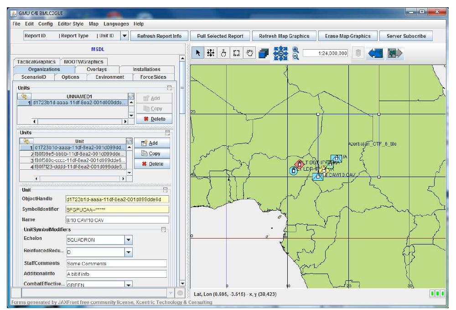Image resolution: width=456 pixels, height=310 pixels.
Task: Switch to the MOOTWGraphics tab
Action: pyautogui.click(x=83, y=62)
